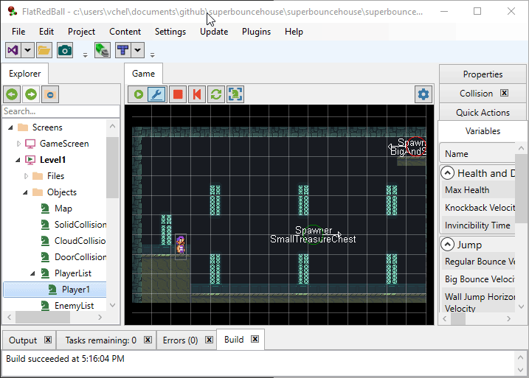The image size is (529, 378).
Task: Collapse all Explorer items icon
Action: [50, 94]
